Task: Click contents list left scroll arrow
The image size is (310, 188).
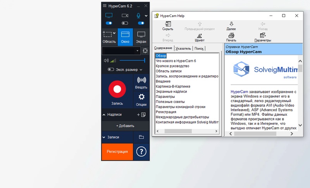Action: (x=158, y=131)
